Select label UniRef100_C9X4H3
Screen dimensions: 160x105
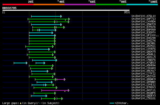[x=143, y=68]
